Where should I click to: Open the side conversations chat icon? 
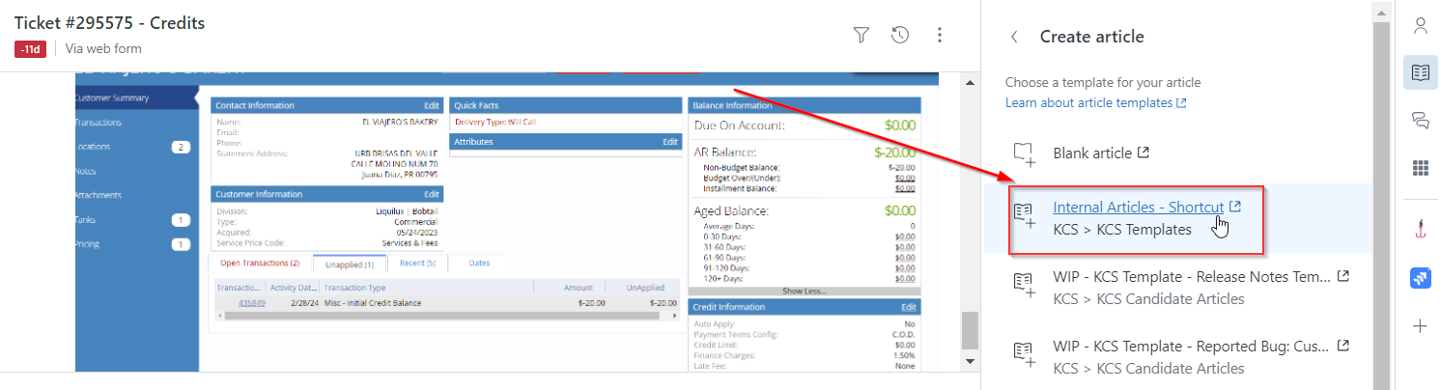pos(1420,120)
